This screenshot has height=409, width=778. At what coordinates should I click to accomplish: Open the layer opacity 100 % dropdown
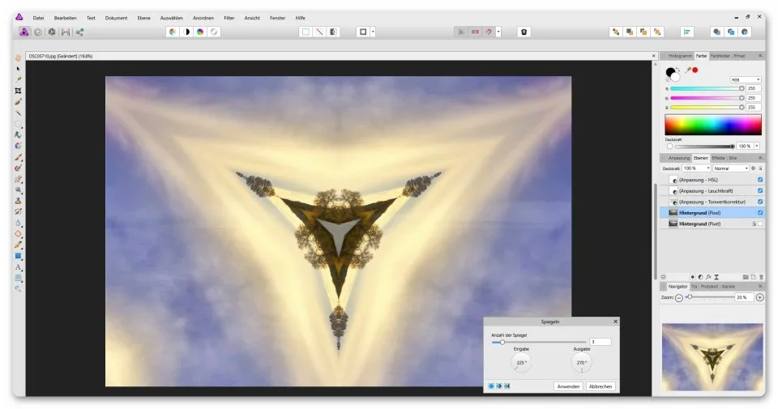(x=697, y=168)
